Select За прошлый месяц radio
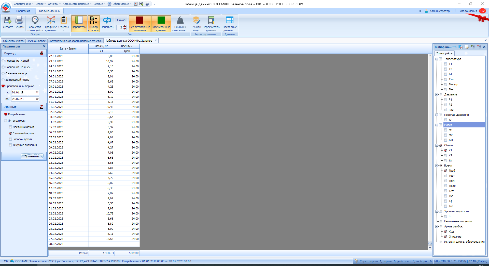The height and width of the screenshot is (266, 489). click(x=3, y=80)
